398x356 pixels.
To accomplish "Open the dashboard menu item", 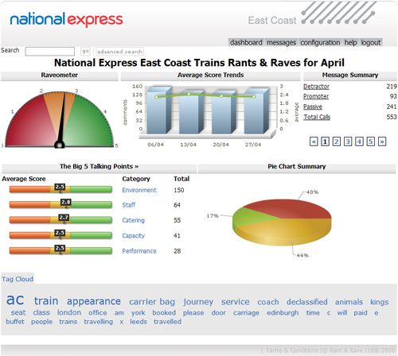I will tap(246, 42).
